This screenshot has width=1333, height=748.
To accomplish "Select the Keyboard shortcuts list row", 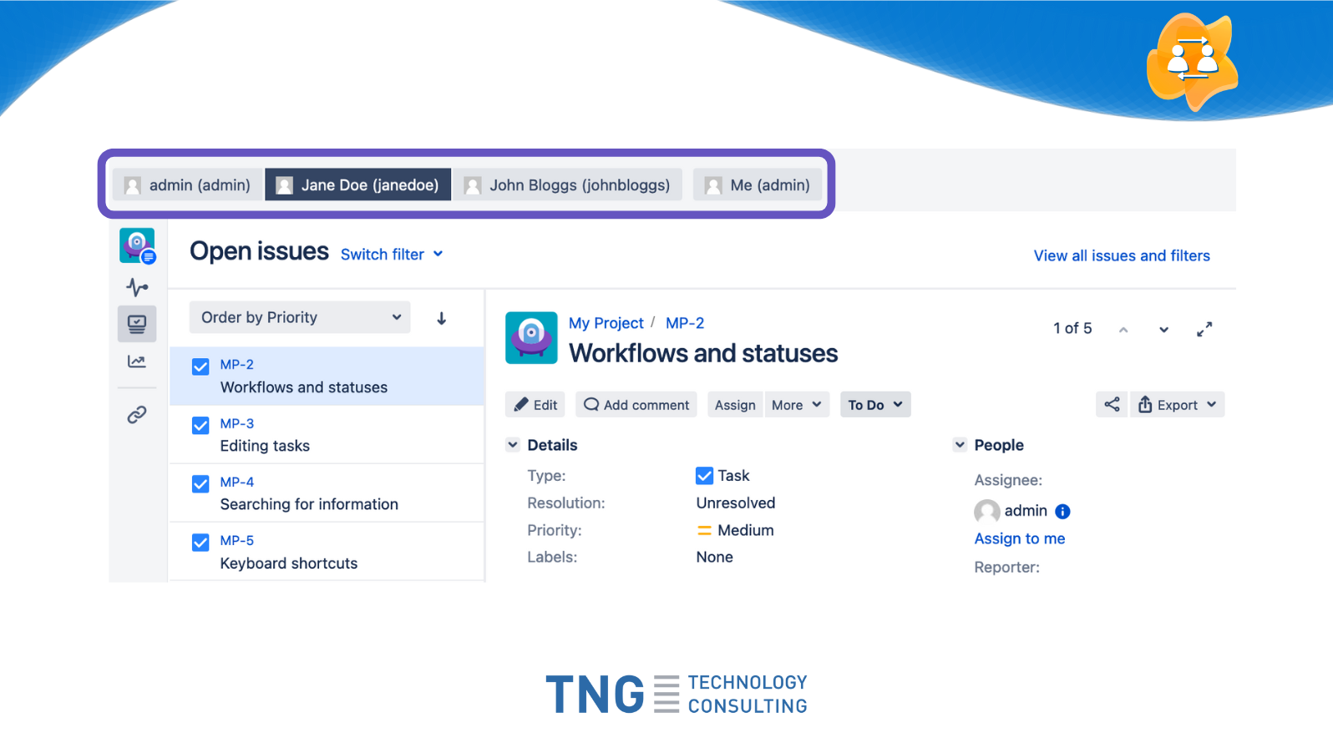I will [x=327, y=552].
